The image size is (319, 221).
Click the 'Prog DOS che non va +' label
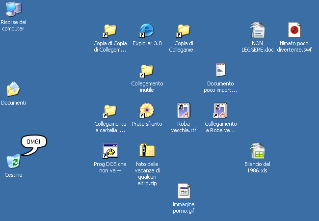110,167
